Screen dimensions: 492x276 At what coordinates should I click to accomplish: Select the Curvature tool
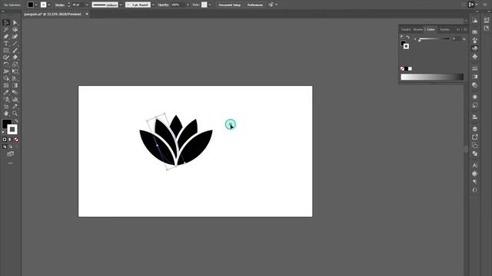click(15, 36)
